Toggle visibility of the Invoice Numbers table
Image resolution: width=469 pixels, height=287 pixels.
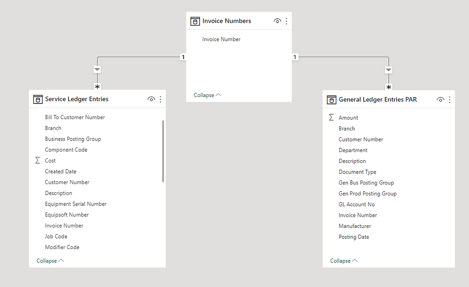tap(278, 21)
